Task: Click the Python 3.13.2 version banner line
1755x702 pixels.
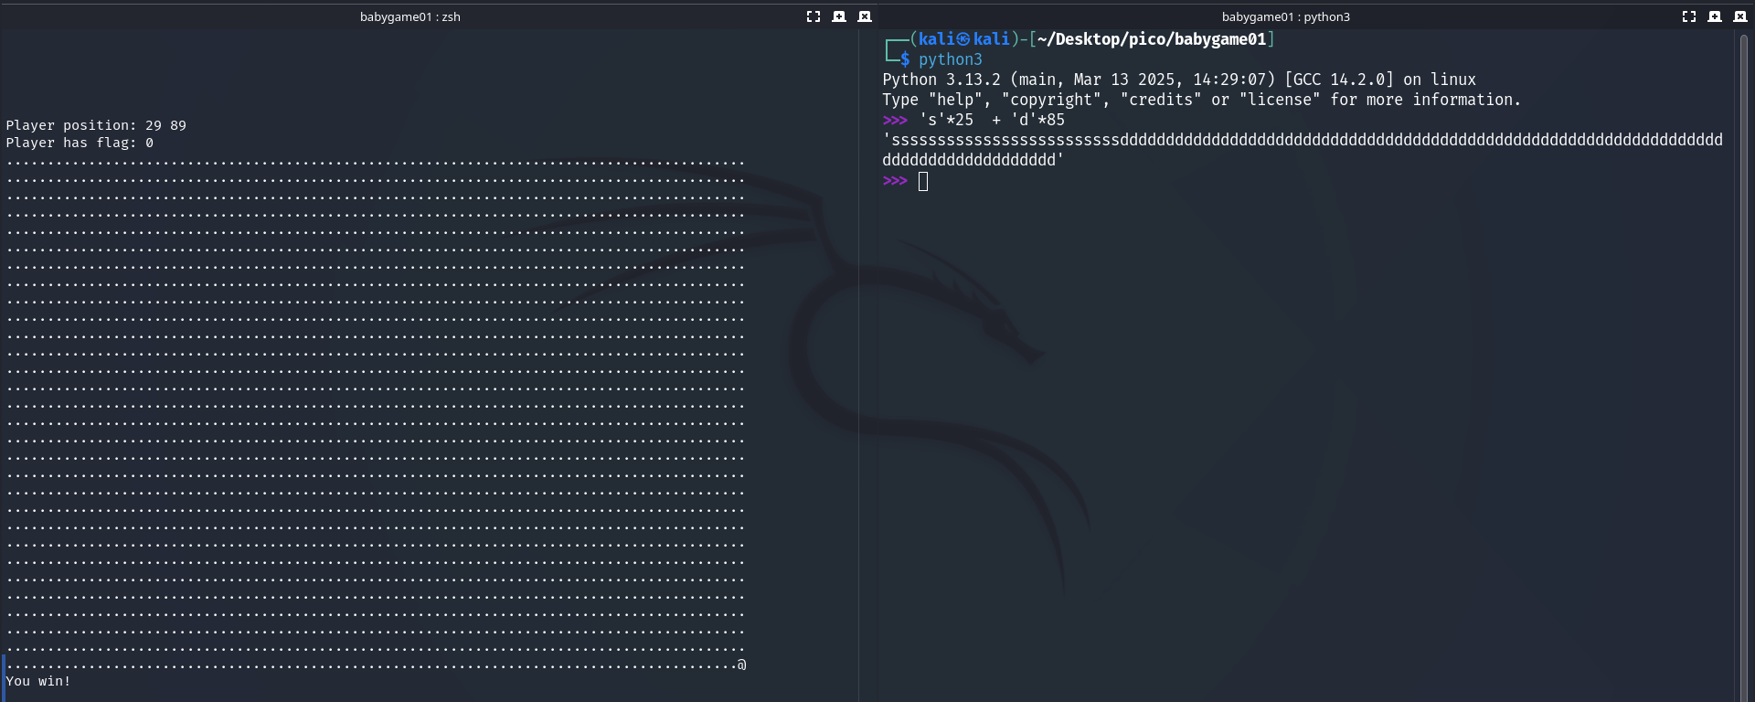Action: coord(1178,80)
